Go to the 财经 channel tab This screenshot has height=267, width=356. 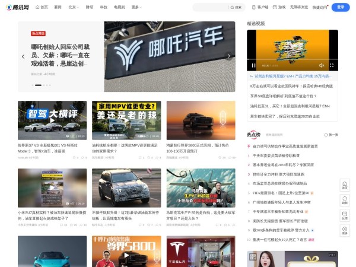(90, 7)
